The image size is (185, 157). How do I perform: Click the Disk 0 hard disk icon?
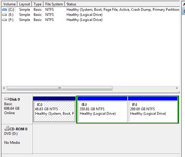point(7,99)
